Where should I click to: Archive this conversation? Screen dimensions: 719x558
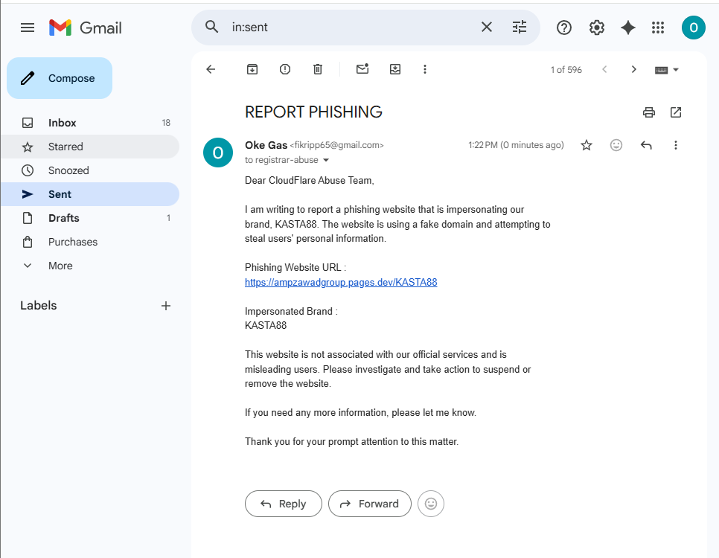tap(252, 69)
